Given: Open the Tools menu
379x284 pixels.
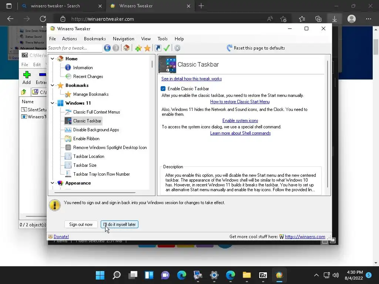Looking at the screenshot, I should tap(162, 38).
